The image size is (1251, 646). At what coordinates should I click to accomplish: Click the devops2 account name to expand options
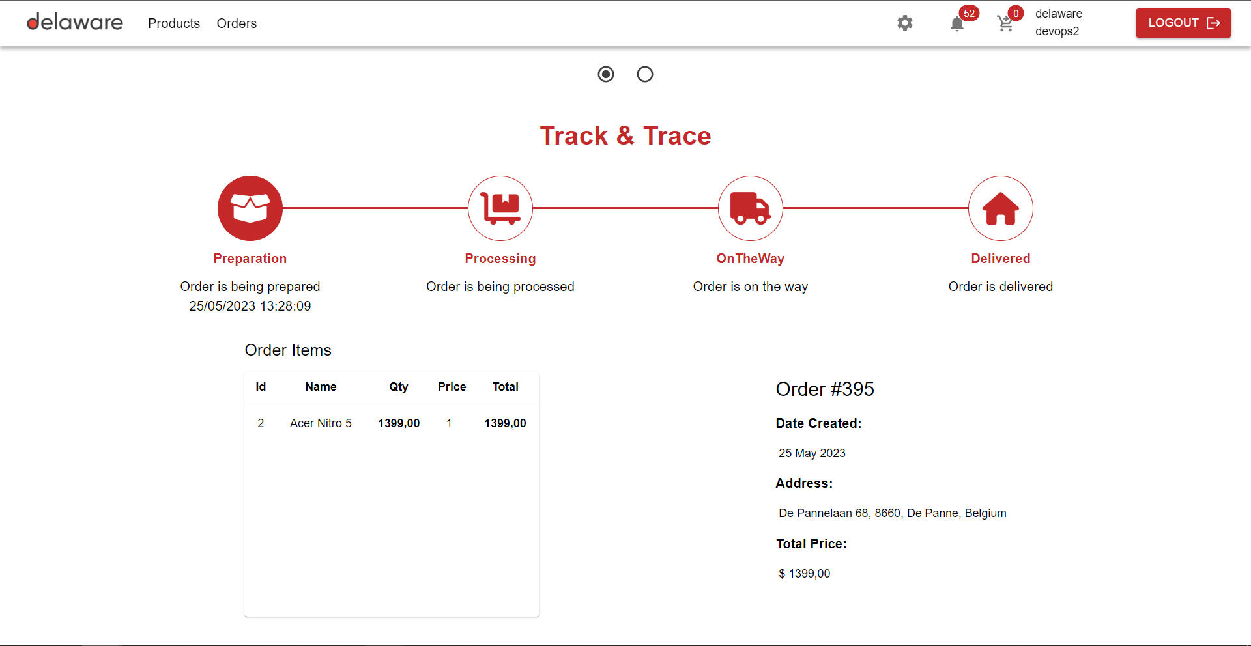coord(1057,31)
